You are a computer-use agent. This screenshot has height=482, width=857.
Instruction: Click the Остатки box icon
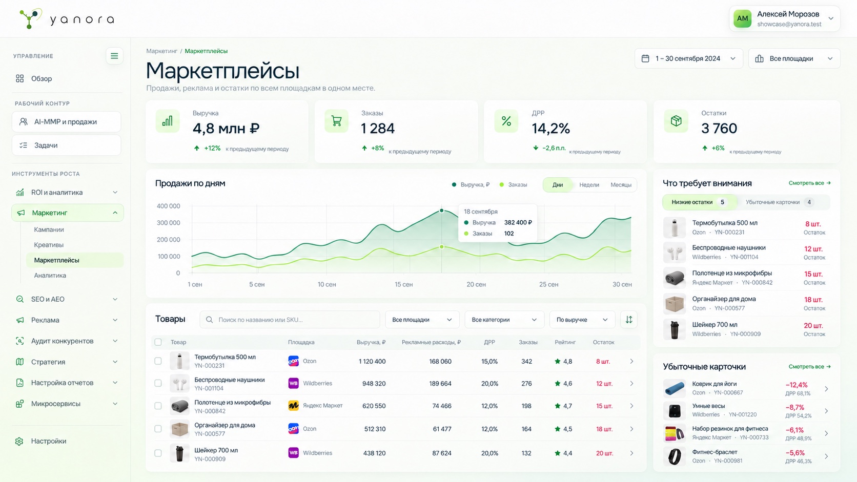tap(676, 121)
